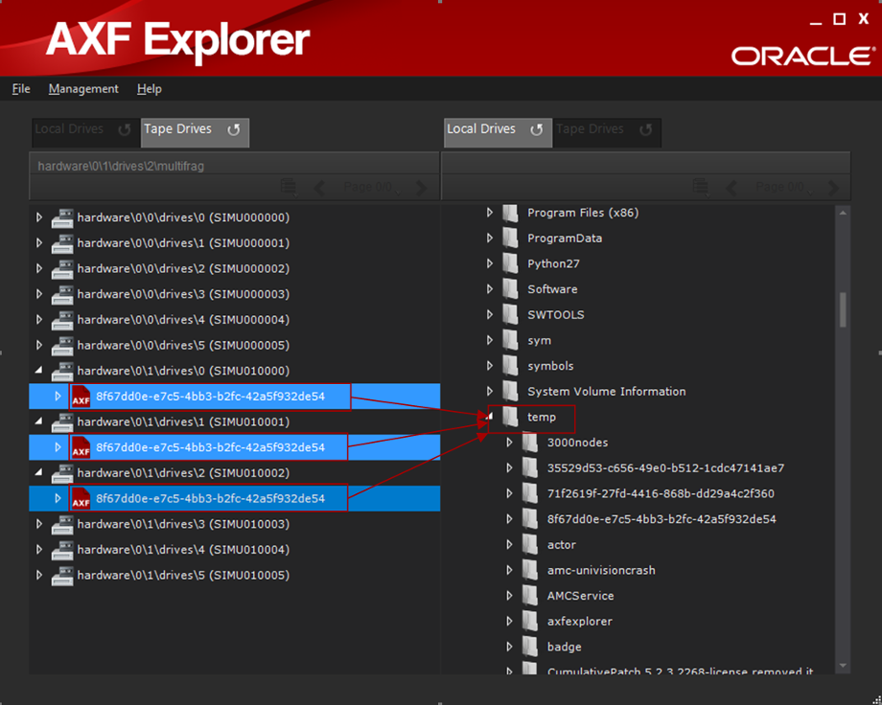The image size is (882, 705).
Task: Select the amc-univisioncrash folder
Action: [601, 570]
